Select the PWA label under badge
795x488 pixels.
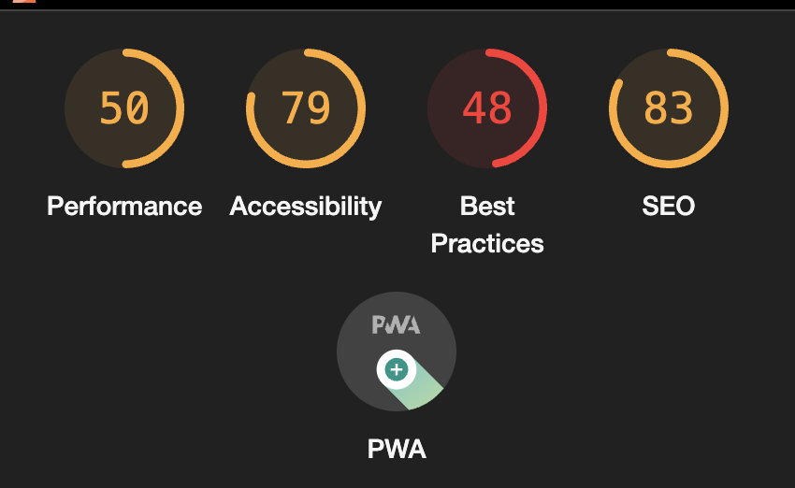[397, 449]
